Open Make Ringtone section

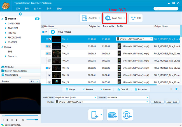[20, 75]
